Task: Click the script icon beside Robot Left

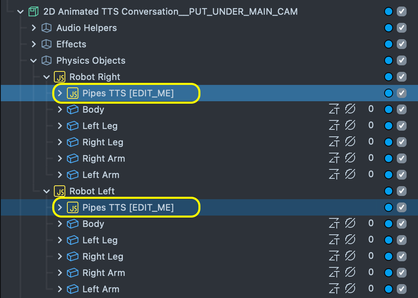Action: pos(60,191)
